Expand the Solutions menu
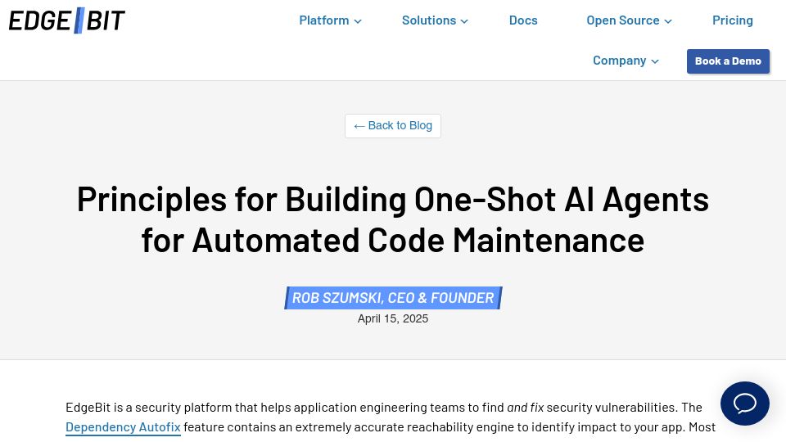This screenshot has width=786, height=442. pos(435,20)
